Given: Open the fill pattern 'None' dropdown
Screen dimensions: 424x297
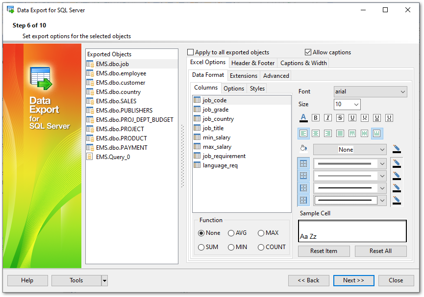Looking at the screenshot, I should 350,150.
